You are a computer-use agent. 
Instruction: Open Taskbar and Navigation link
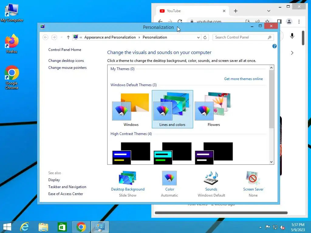(67, 187)
